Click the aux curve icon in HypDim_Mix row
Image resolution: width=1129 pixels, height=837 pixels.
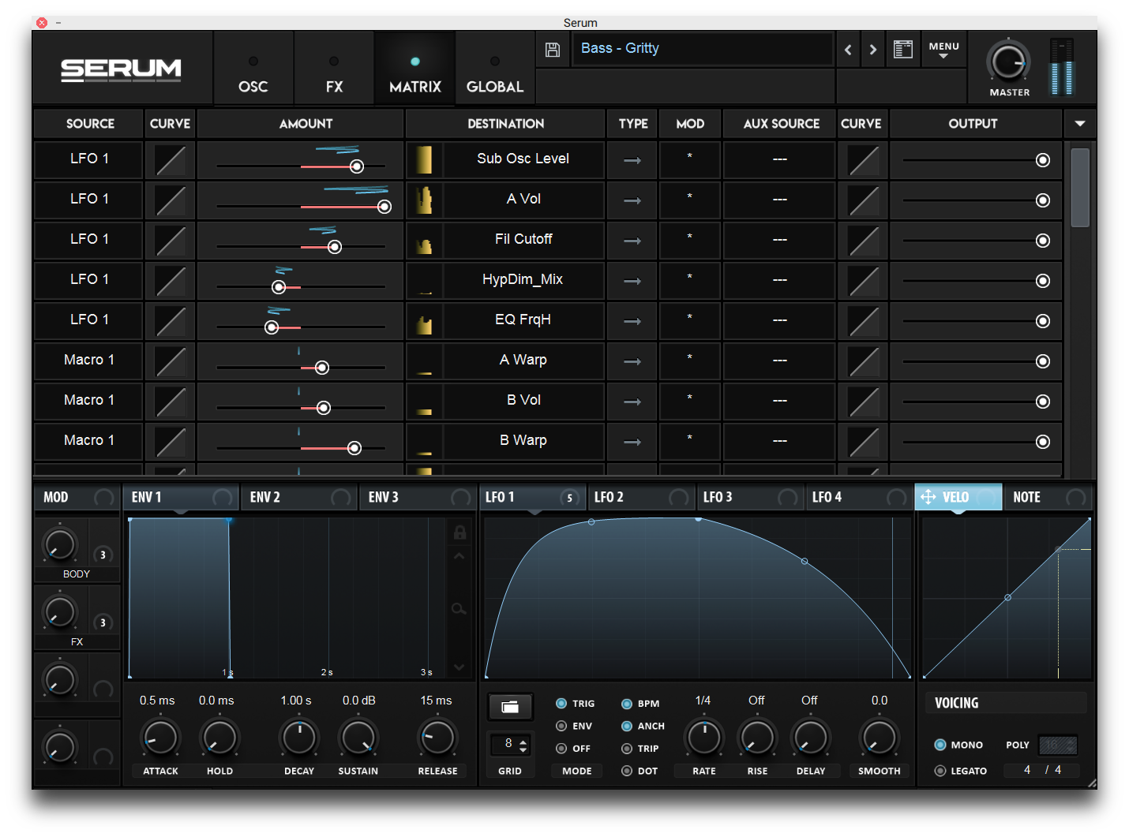tap(863, 281)
